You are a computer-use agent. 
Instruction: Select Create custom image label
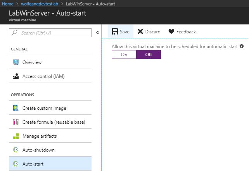pyautogui.click(x=44, y=108)
